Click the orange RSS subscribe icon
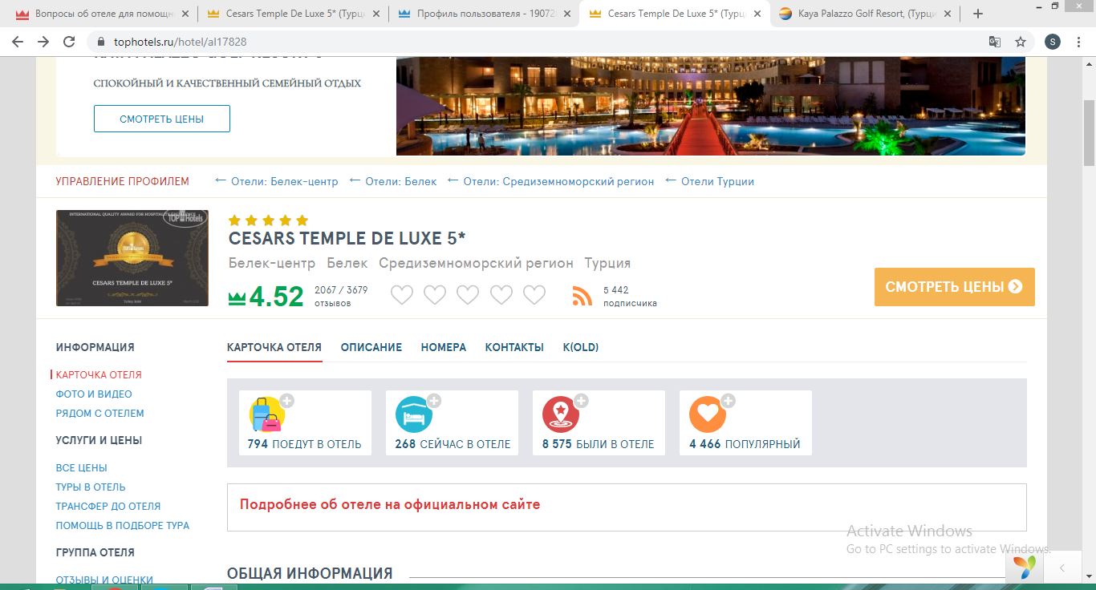 point(583,296)
